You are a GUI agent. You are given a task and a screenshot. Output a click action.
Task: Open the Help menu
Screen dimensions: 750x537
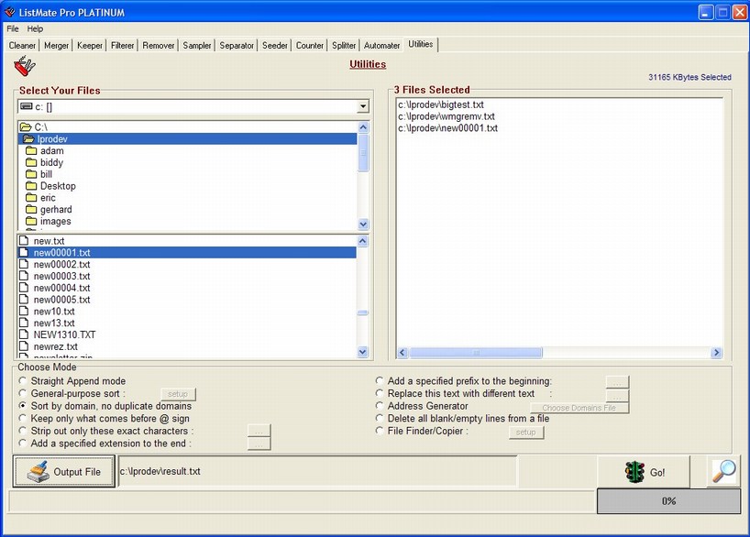pos(35,28)
